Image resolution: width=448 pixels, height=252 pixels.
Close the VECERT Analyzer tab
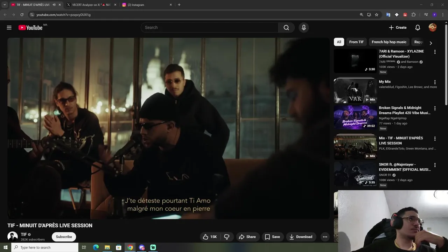coord(115,5)
